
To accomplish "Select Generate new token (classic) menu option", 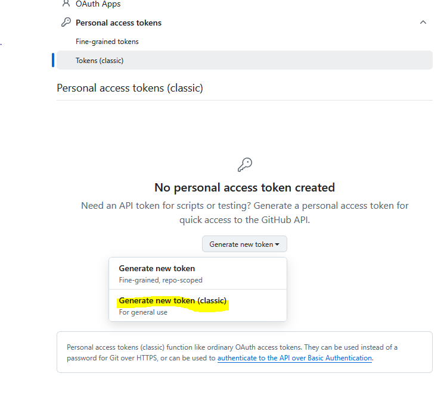I will (x=172, y=301).
